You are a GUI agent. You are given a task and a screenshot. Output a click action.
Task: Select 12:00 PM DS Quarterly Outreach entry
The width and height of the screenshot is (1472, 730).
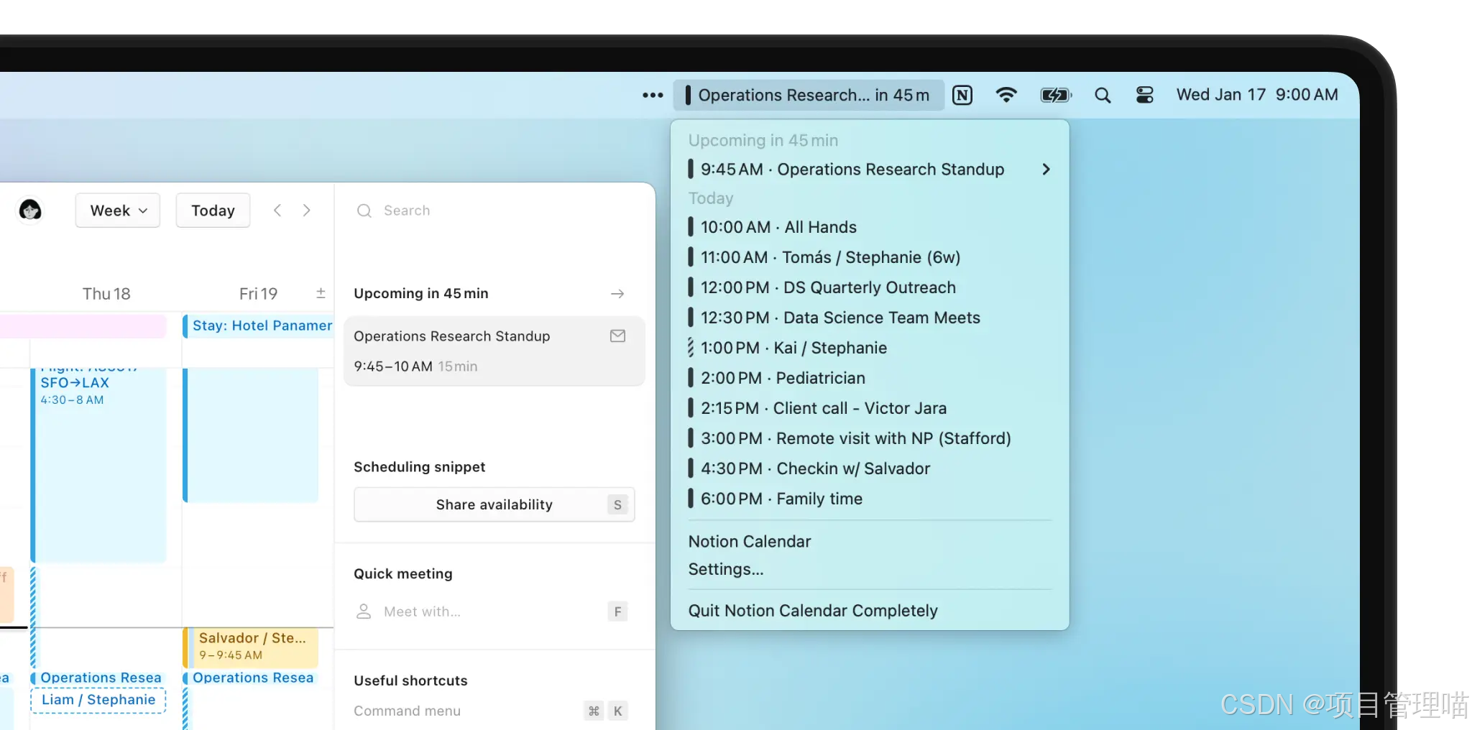click(870, 287)
